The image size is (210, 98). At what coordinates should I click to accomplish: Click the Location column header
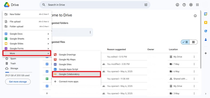tap(173, 50)
